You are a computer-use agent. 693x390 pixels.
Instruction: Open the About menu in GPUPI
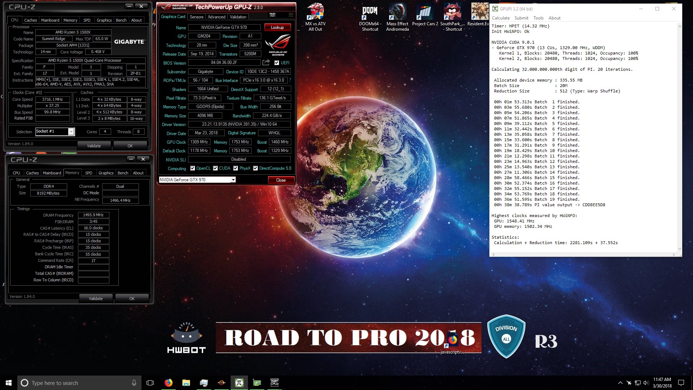[x=554, y=18]
